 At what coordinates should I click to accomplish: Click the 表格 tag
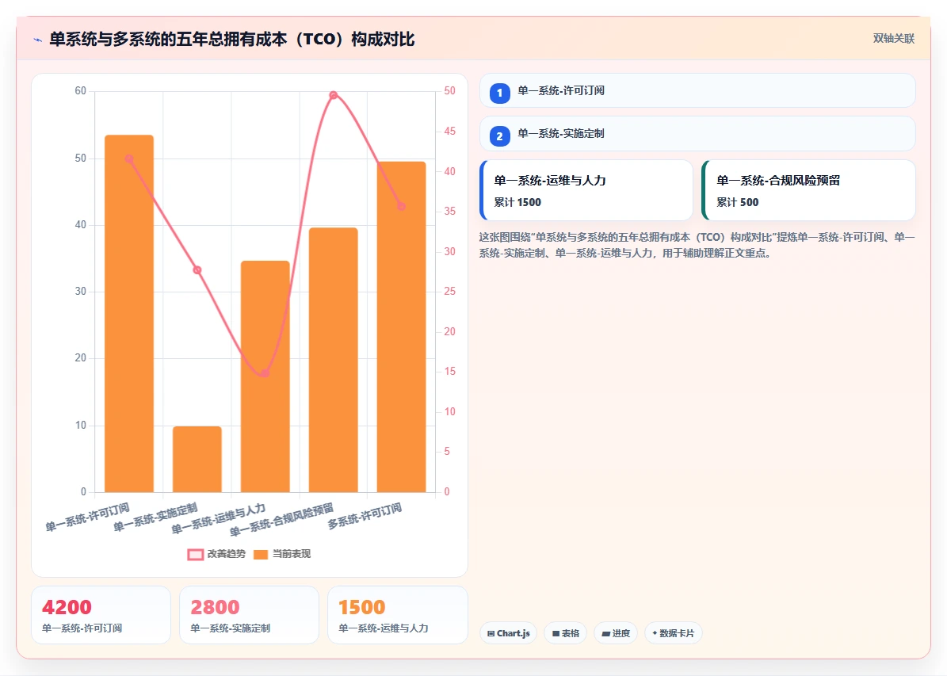565,633
